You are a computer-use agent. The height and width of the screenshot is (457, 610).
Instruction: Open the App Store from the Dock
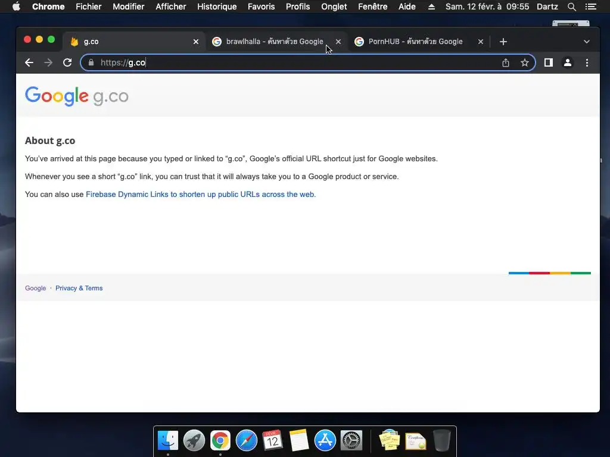tap(325, 440)
